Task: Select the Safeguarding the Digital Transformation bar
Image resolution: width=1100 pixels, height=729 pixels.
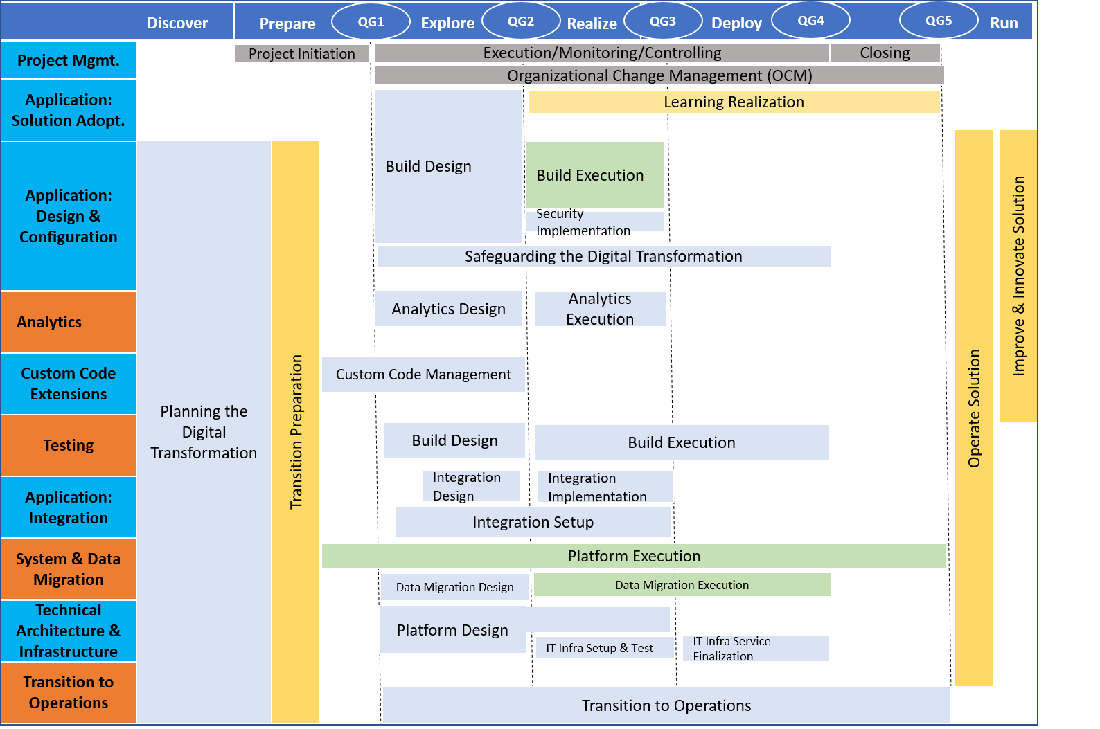Action: click(603, 256)
